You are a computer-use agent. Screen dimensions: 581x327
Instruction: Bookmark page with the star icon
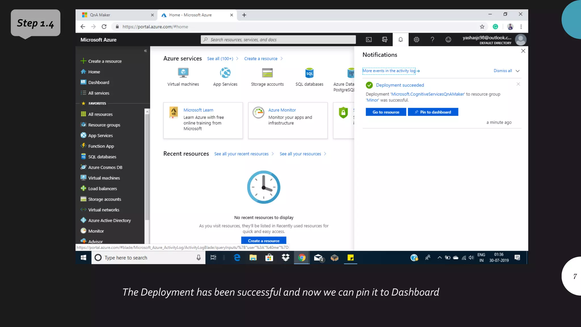click(x=482, y=27)
